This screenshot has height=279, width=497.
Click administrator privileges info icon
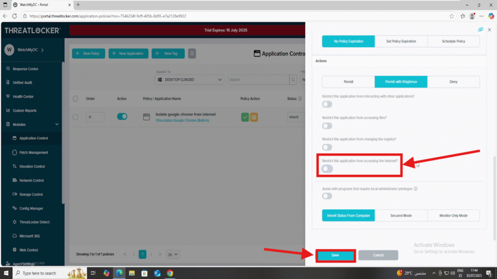(415, 189)
